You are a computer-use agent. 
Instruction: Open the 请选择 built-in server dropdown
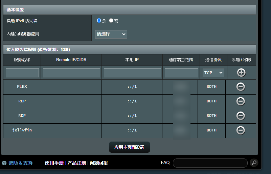click(x=111, y=34)
